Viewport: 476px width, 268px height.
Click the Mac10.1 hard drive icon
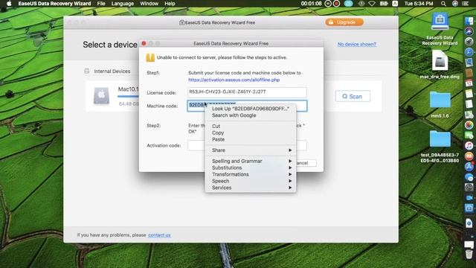pos(101,95)
